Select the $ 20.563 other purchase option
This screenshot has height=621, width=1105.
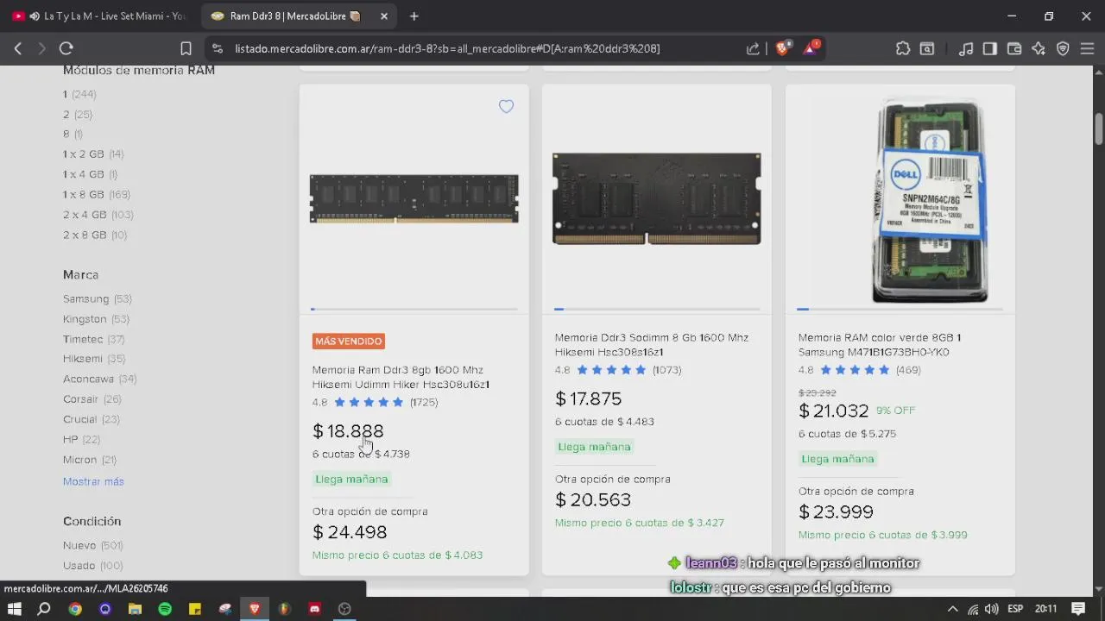coord(593,500)
